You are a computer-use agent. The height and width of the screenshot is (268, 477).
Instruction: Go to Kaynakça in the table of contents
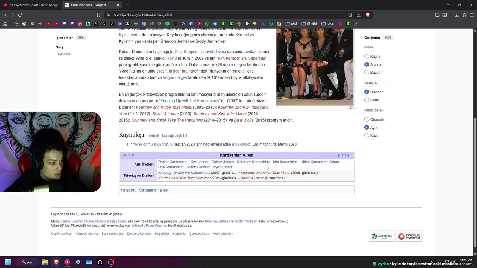63,54
